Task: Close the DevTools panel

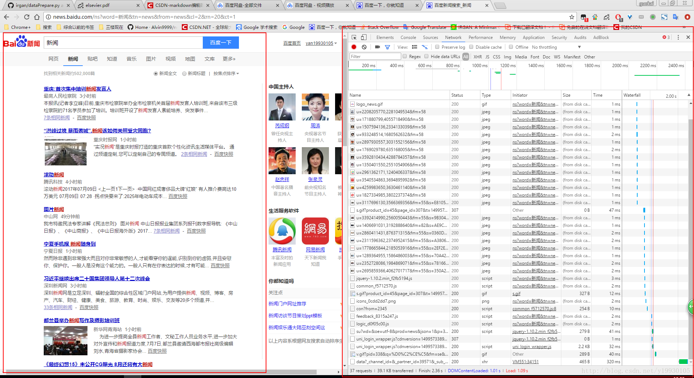Action: tap(688, 38)
